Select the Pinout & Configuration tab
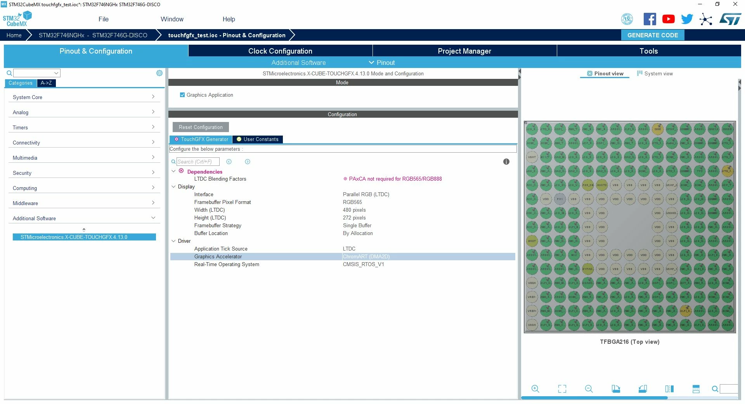This screenshot has height=404, width=745. [x=96, y=51]
